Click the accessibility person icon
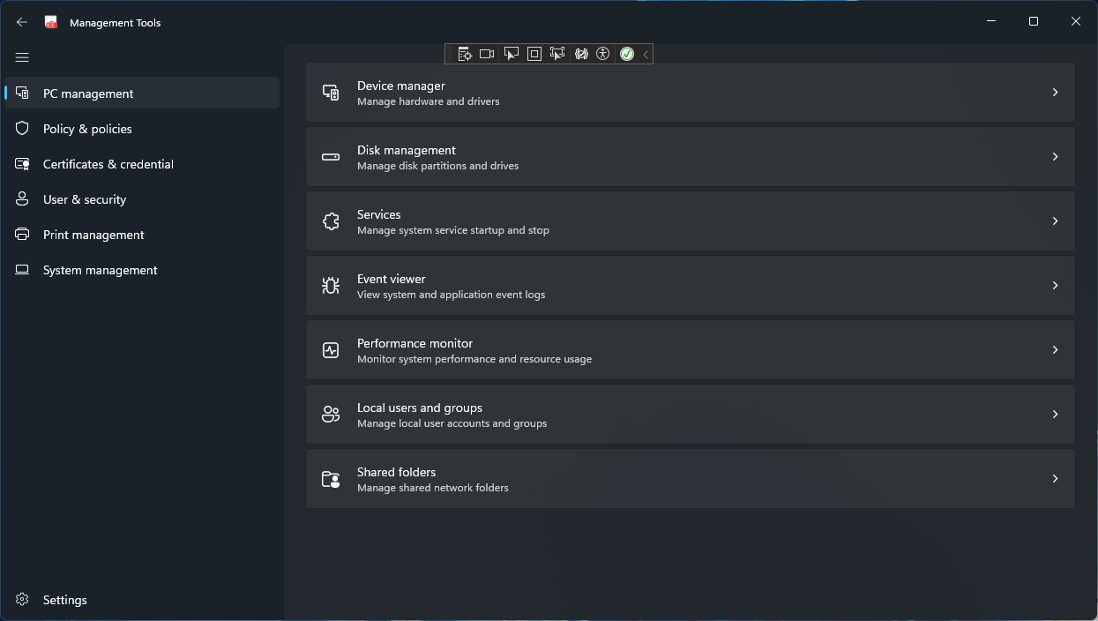1098x621 pixels. click(x=603, y=54)
